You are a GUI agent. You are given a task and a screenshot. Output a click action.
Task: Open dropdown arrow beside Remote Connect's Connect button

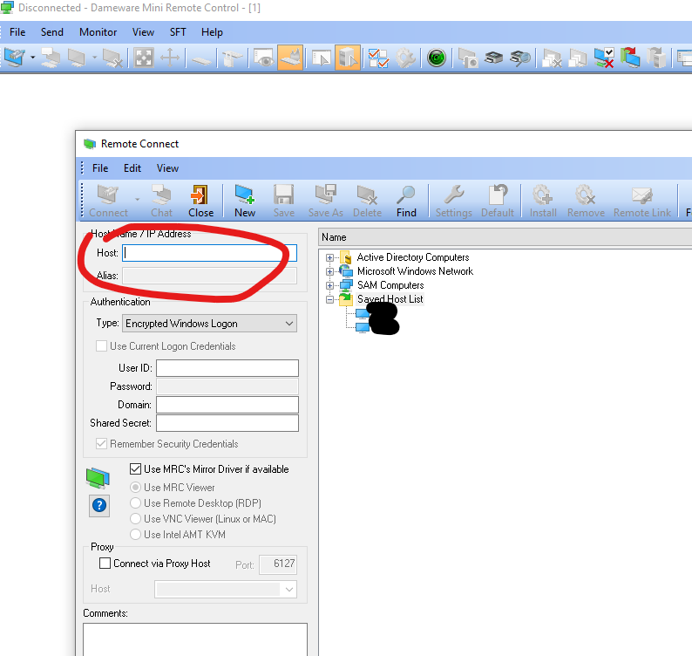coord(137,200)
